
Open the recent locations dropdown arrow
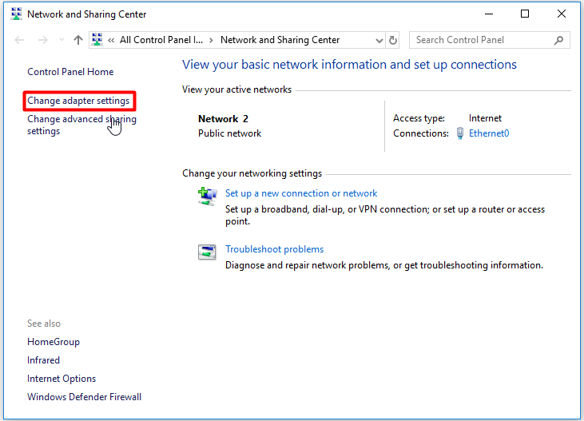[x=62, y=40]
